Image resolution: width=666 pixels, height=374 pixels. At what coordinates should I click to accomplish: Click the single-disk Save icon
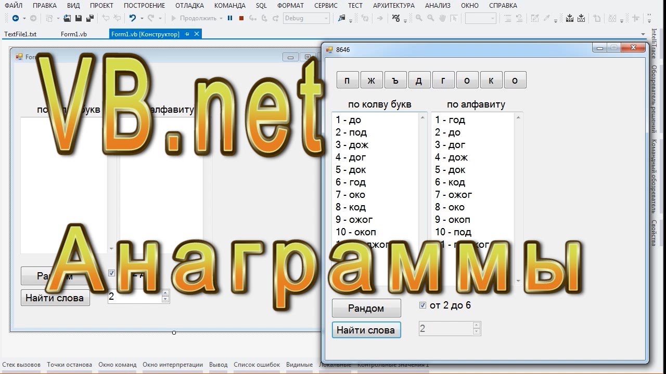[78, 18]
